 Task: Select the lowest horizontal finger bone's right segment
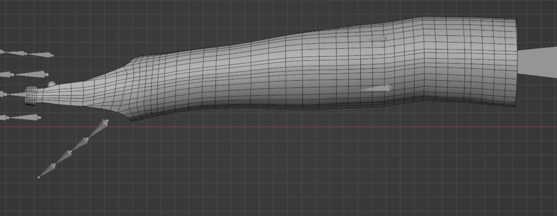[x=24, y=117]
